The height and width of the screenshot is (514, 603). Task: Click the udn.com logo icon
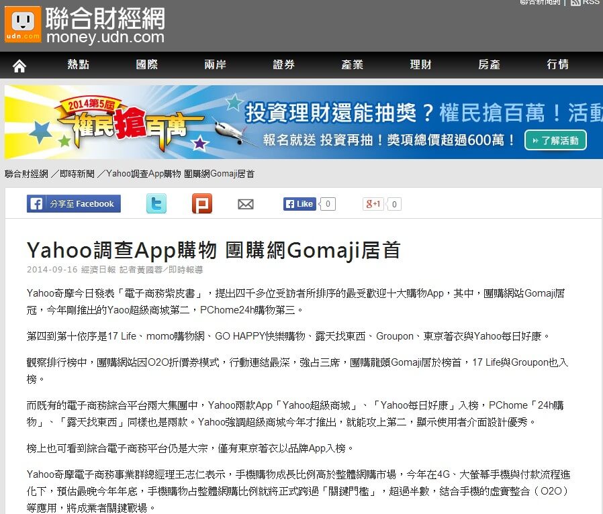point(23,23)
